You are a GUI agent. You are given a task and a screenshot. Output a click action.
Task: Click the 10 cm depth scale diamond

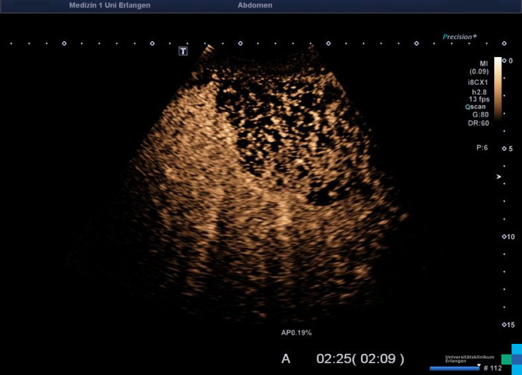[504, 237]
